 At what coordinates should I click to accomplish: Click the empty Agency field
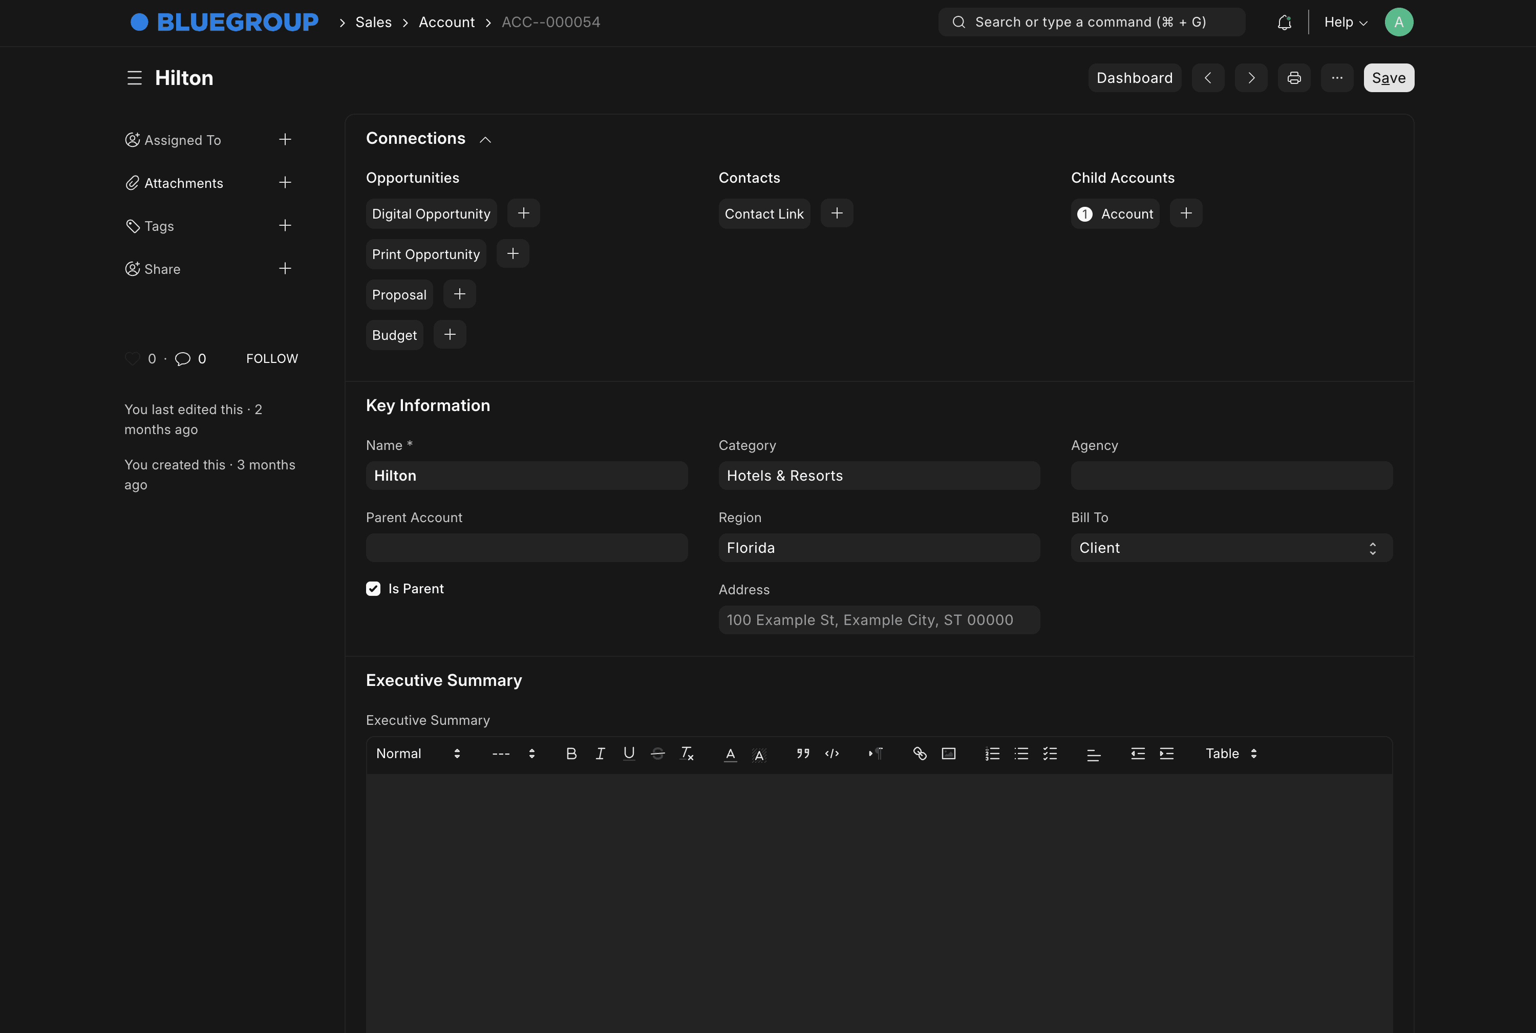click(1231, 476)
